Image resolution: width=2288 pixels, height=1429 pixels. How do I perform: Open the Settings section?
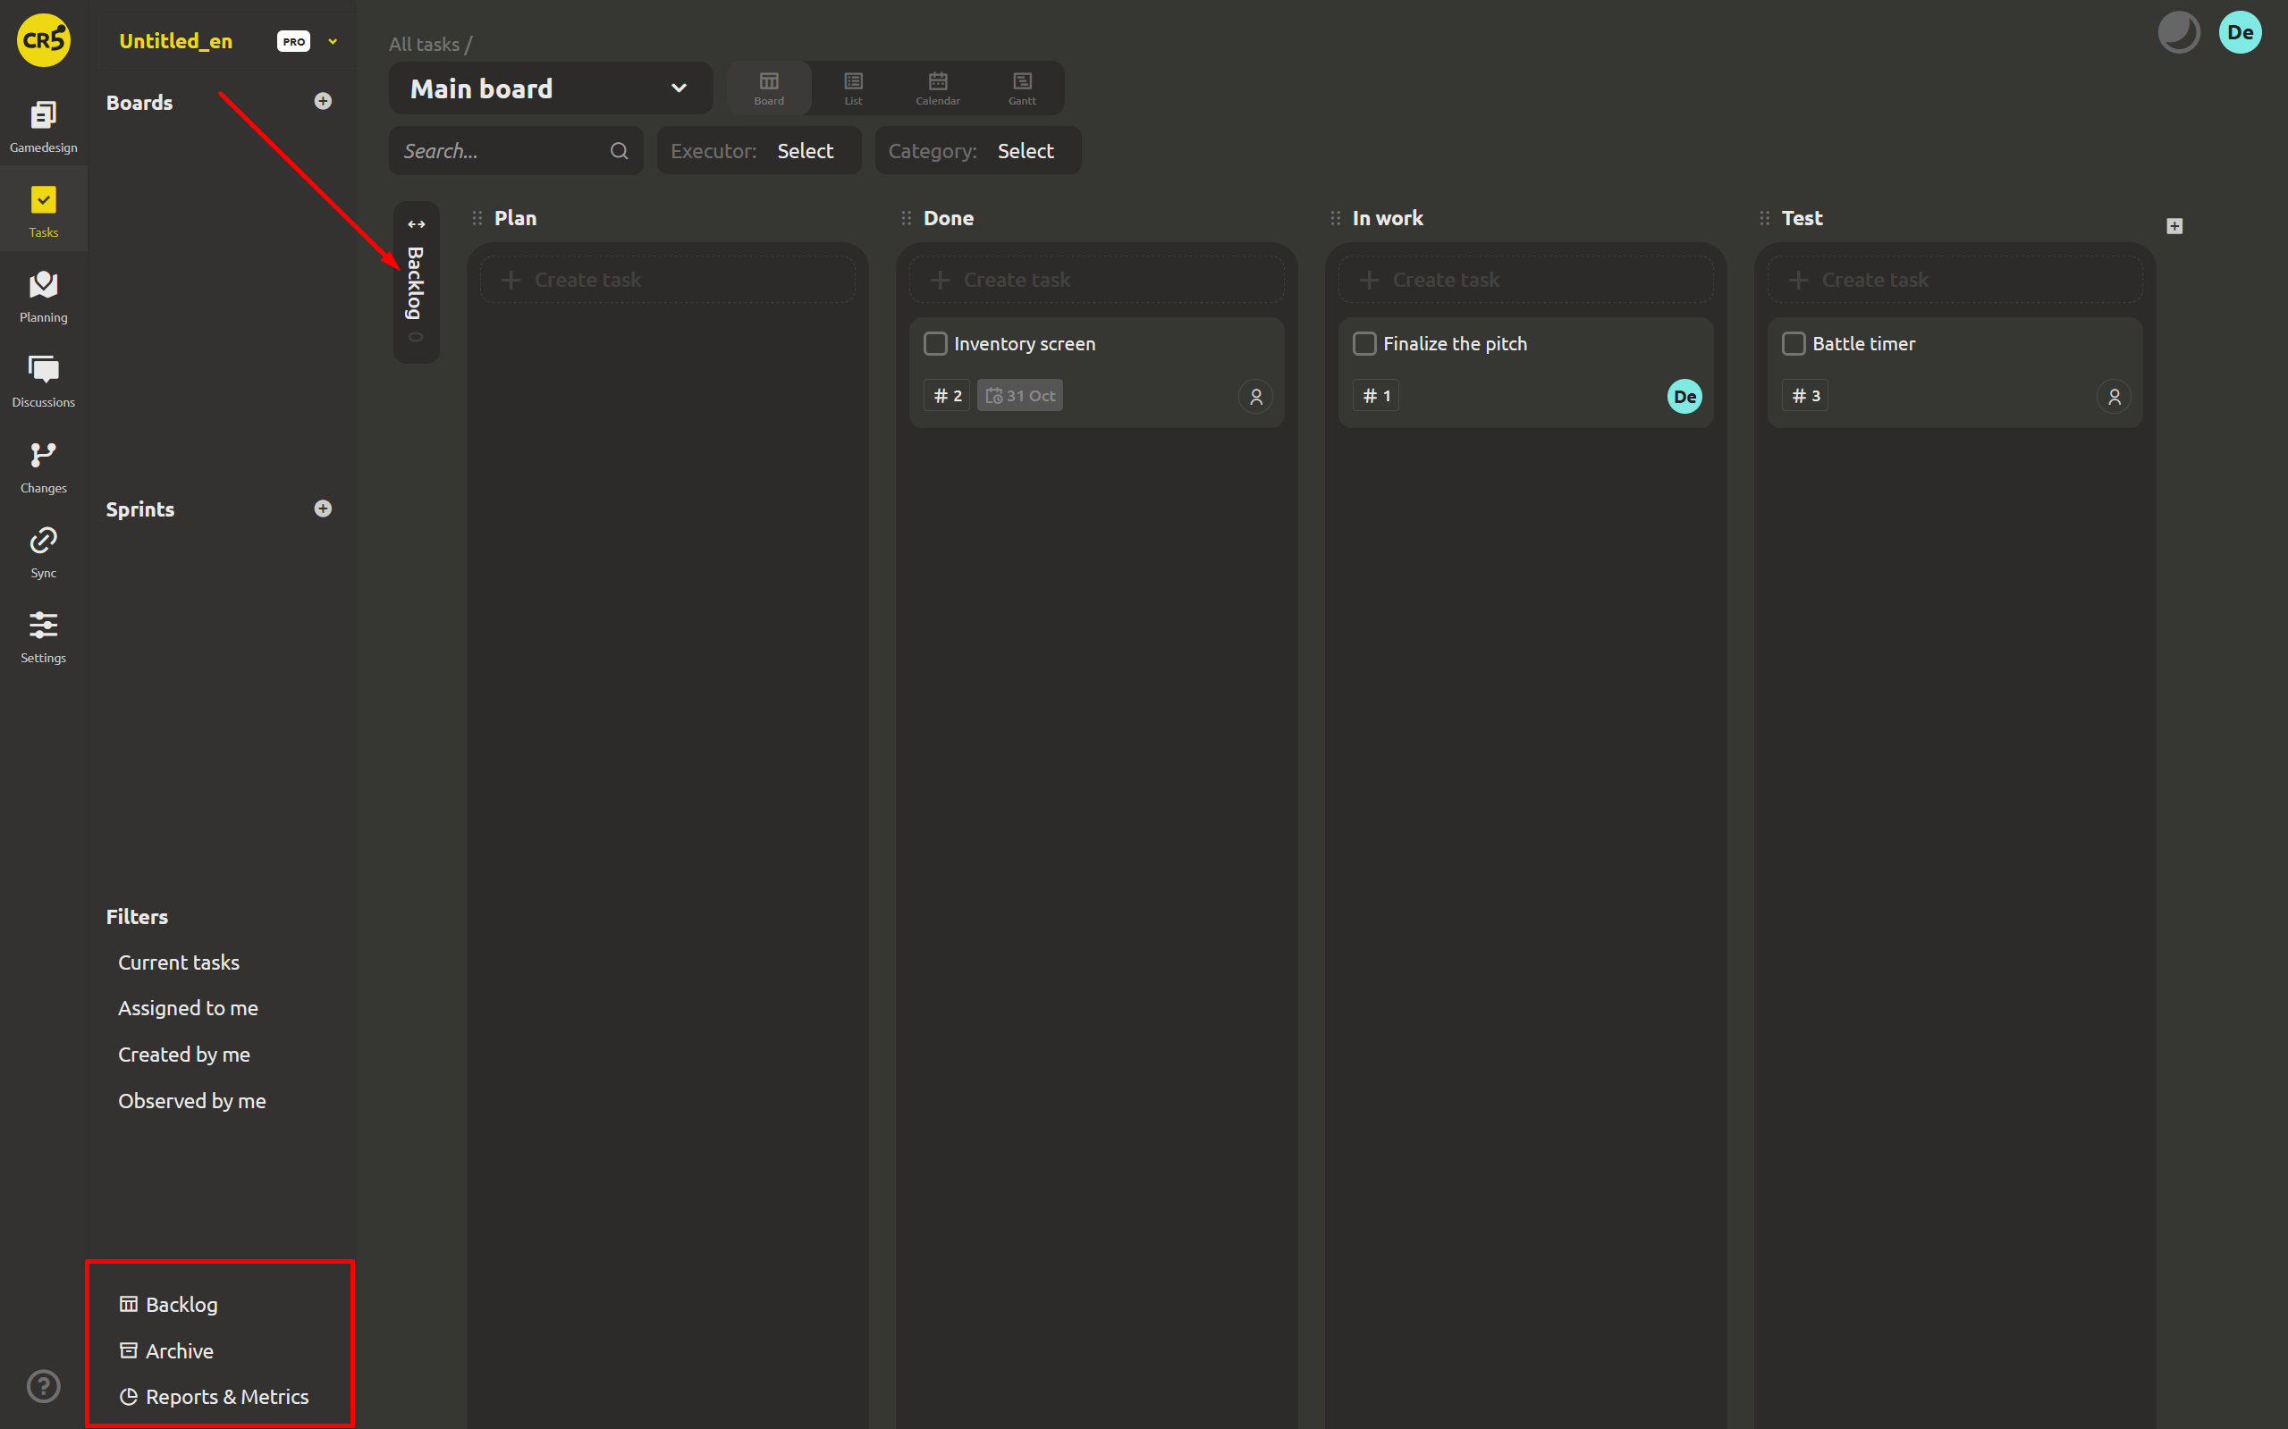pyautogui.click(x=44, y=637)
